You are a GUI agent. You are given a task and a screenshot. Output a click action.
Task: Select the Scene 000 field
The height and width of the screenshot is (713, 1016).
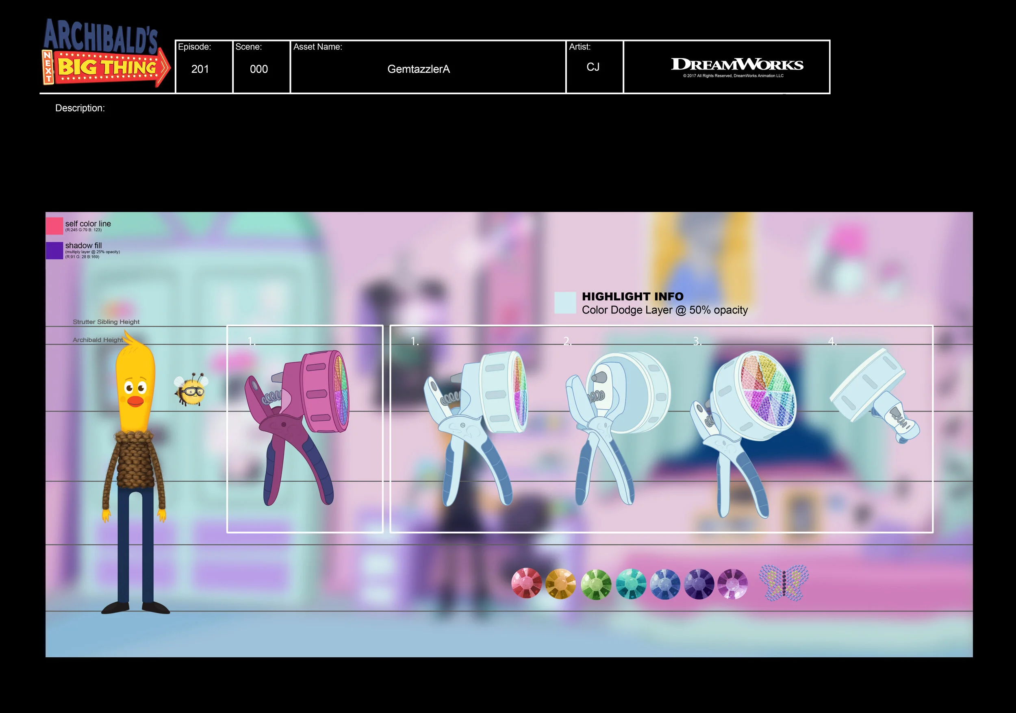click(x=259, y=69)
